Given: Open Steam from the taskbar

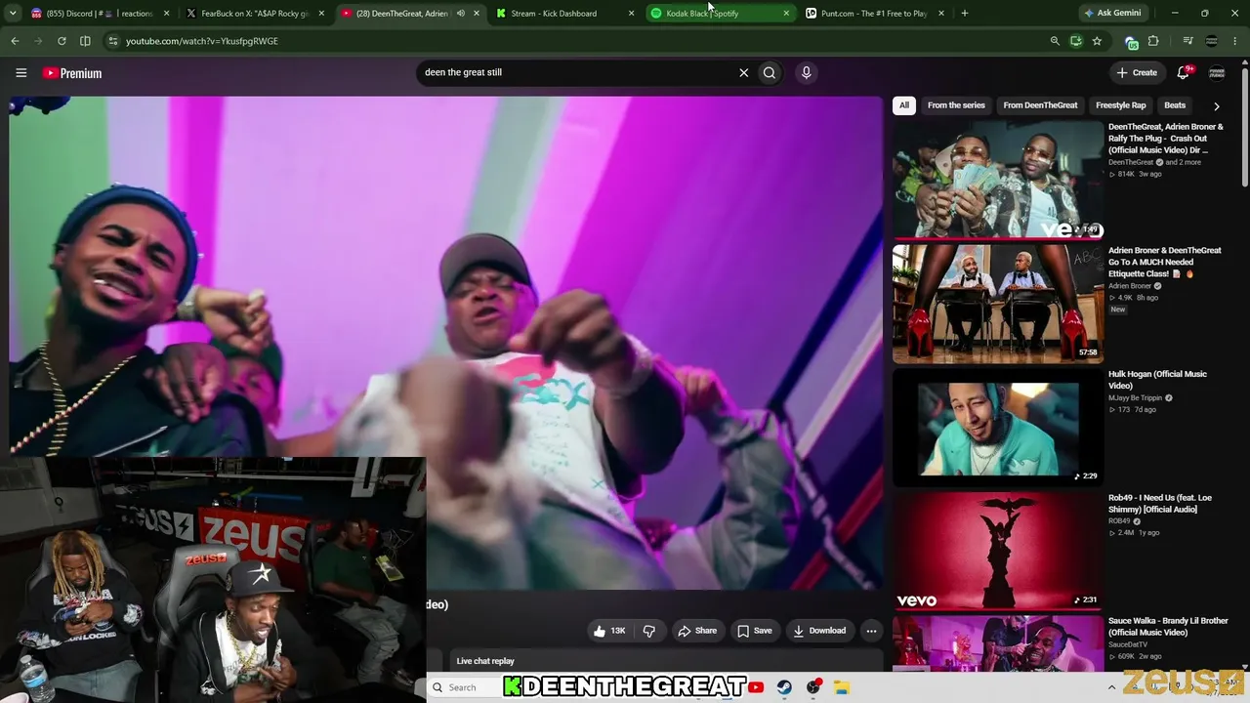Looking at the screenshot, I should (x=784, y=687).
